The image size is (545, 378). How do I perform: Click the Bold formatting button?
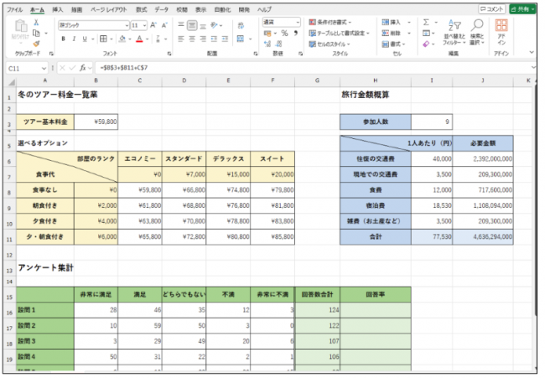tap(63, 39)
